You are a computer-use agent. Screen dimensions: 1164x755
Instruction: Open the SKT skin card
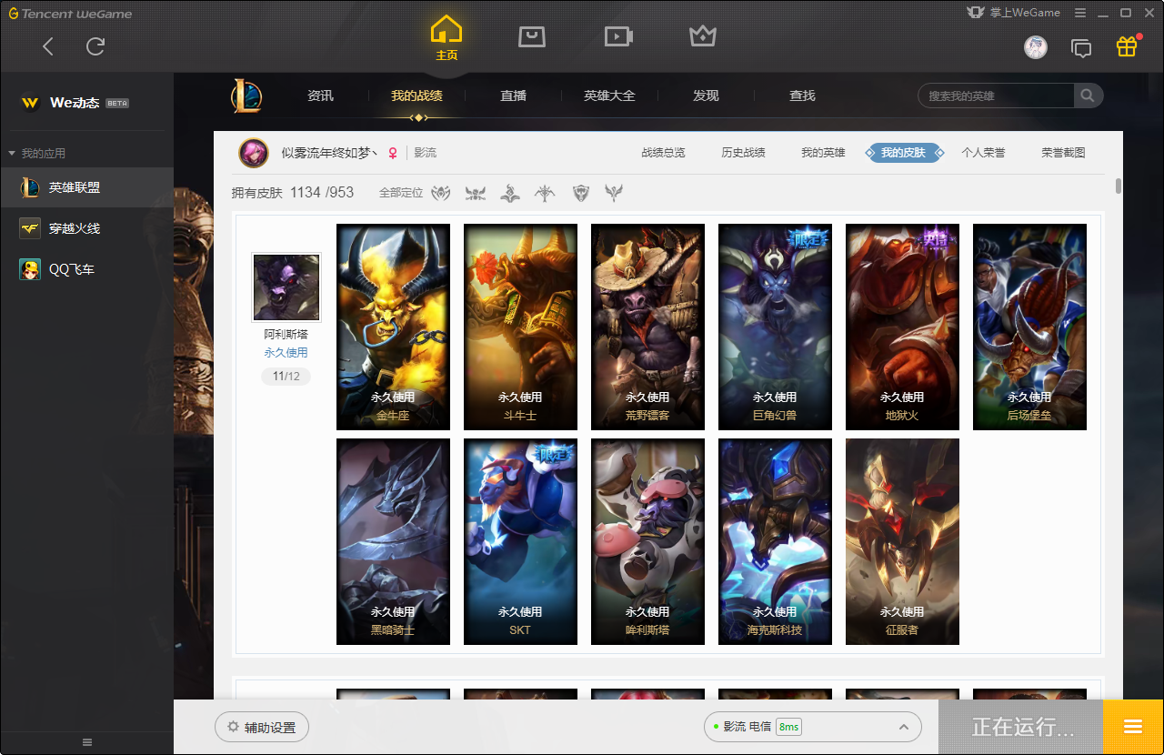pos(520,541)
